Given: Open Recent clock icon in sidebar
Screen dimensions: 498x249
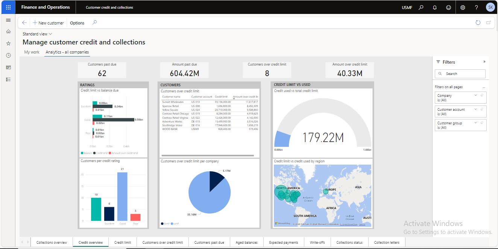Looking at the screenshot, I should 8,55.
